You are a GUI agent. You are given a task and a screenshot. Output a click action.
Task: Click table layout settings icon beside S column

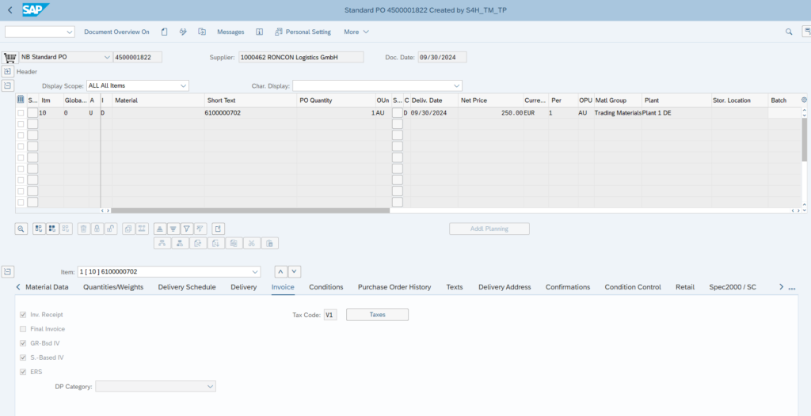tap(21, 100)
